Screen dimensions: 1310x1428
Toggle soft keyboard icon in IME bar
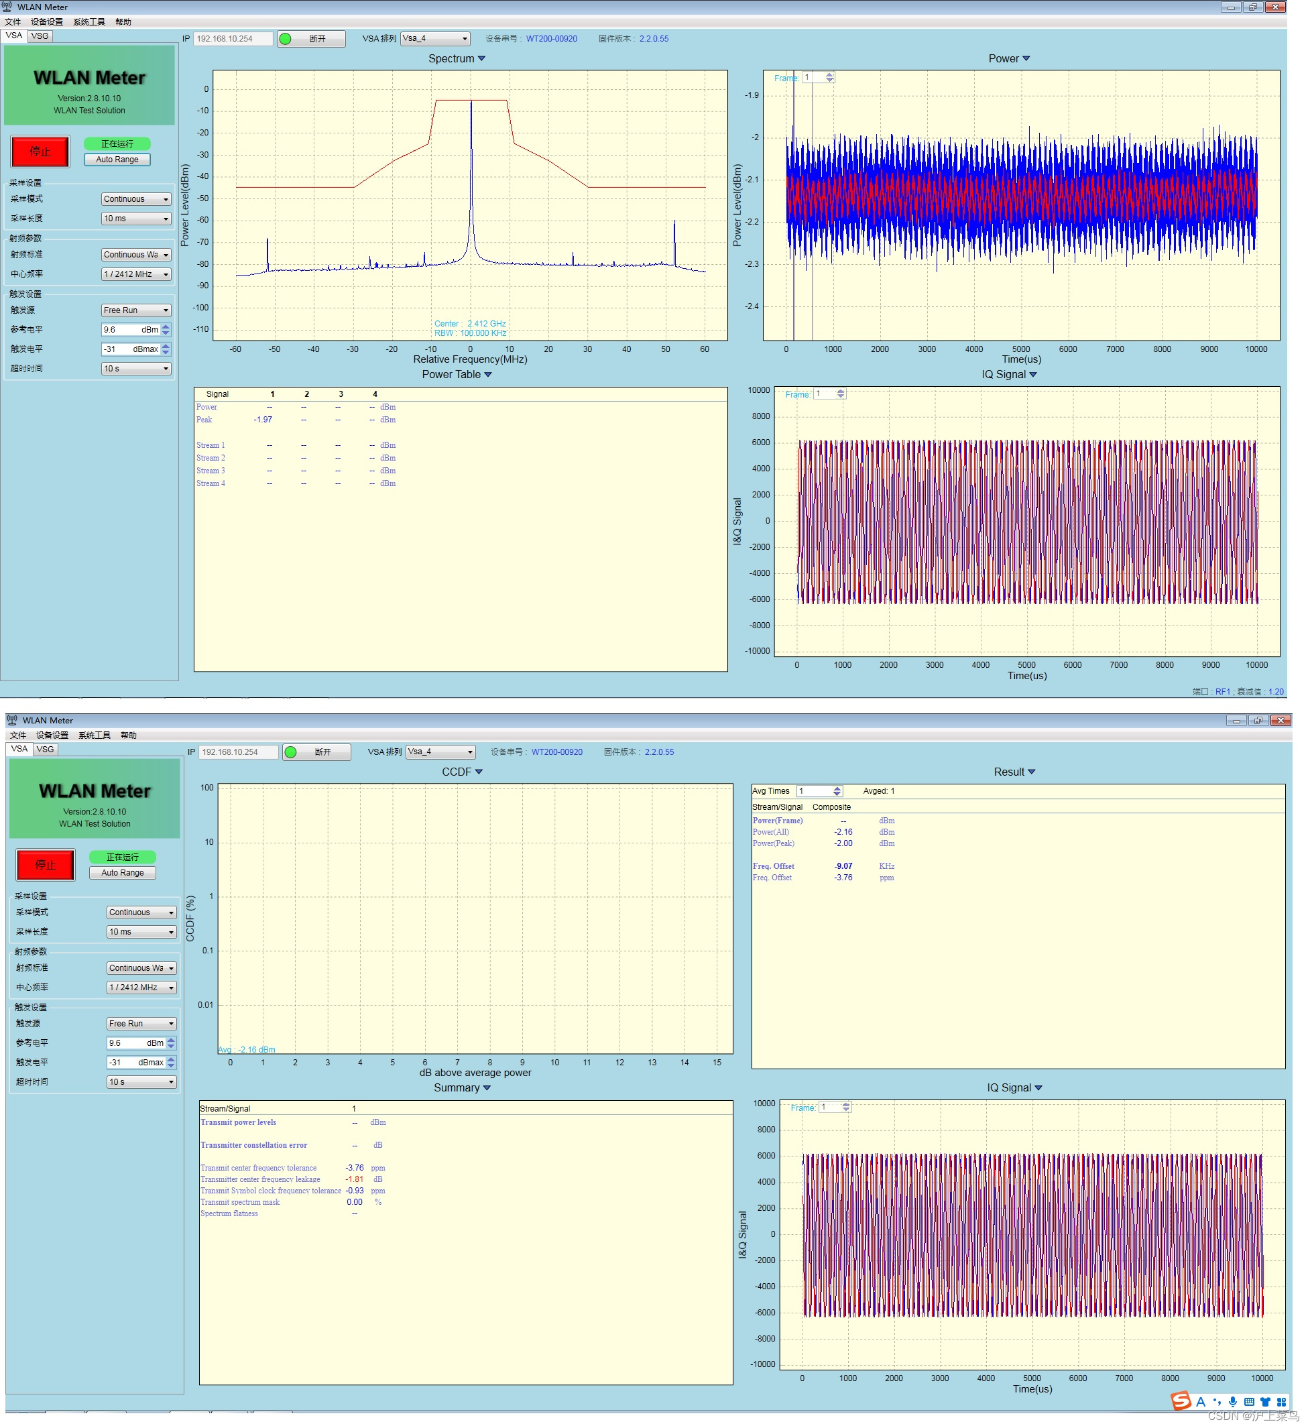point(1248,1402)
